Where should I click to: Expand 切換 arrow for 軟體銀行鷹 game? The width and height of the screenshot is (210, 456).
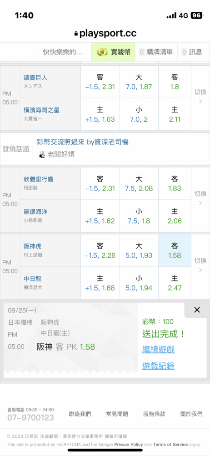pyautogui.click(x=200, y=200)
